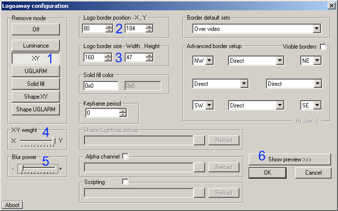Click the logo border width field
Image resolution: width=338 pixels, height=211 pixels.
94,57
